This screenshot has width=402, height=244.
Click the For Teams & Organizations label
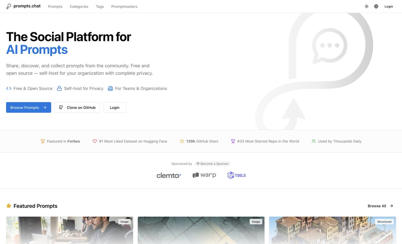pyautogui.click(x=141, y=88)
